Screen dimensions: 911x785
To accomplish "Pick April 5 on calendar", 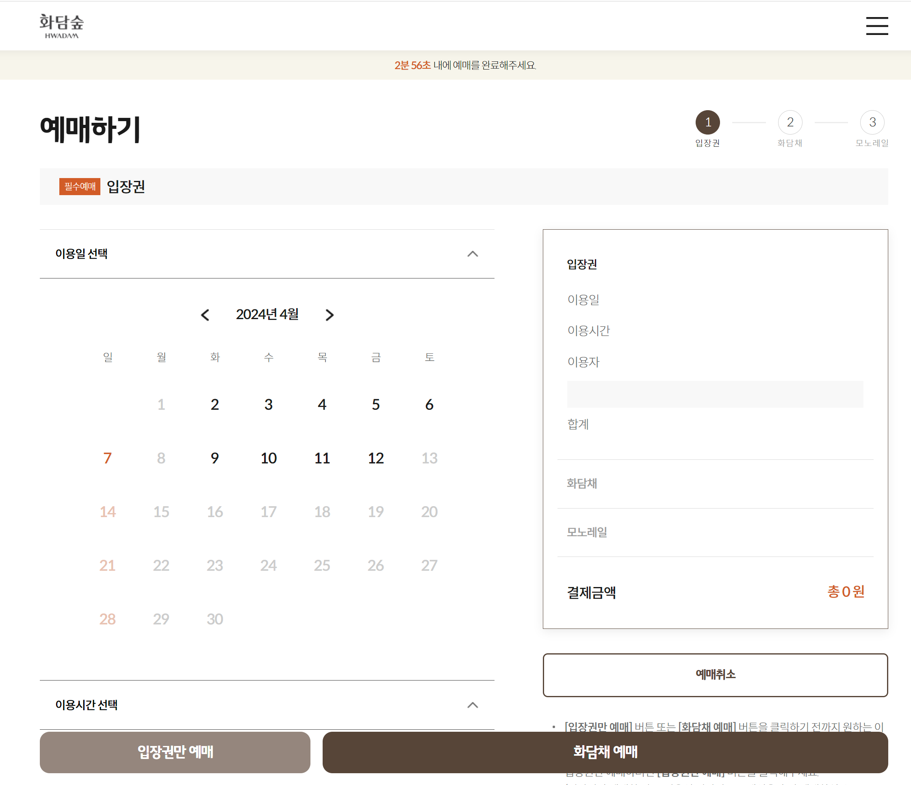I will (375, 404).
